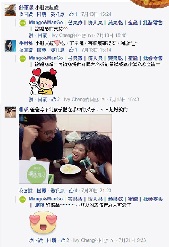
Task: Click [?] next to the sticker reply at 15:43
Action: [103, 100]
